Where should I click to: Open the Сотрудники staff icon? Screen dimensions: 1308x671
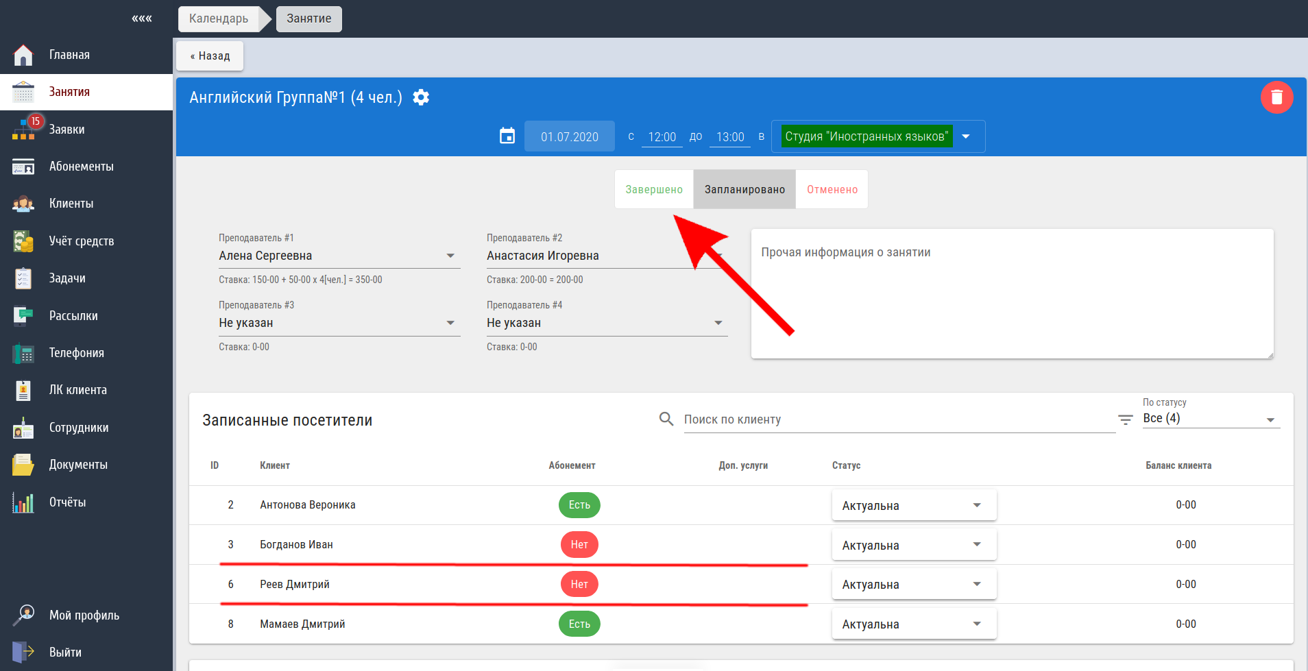tap(23, 428)
